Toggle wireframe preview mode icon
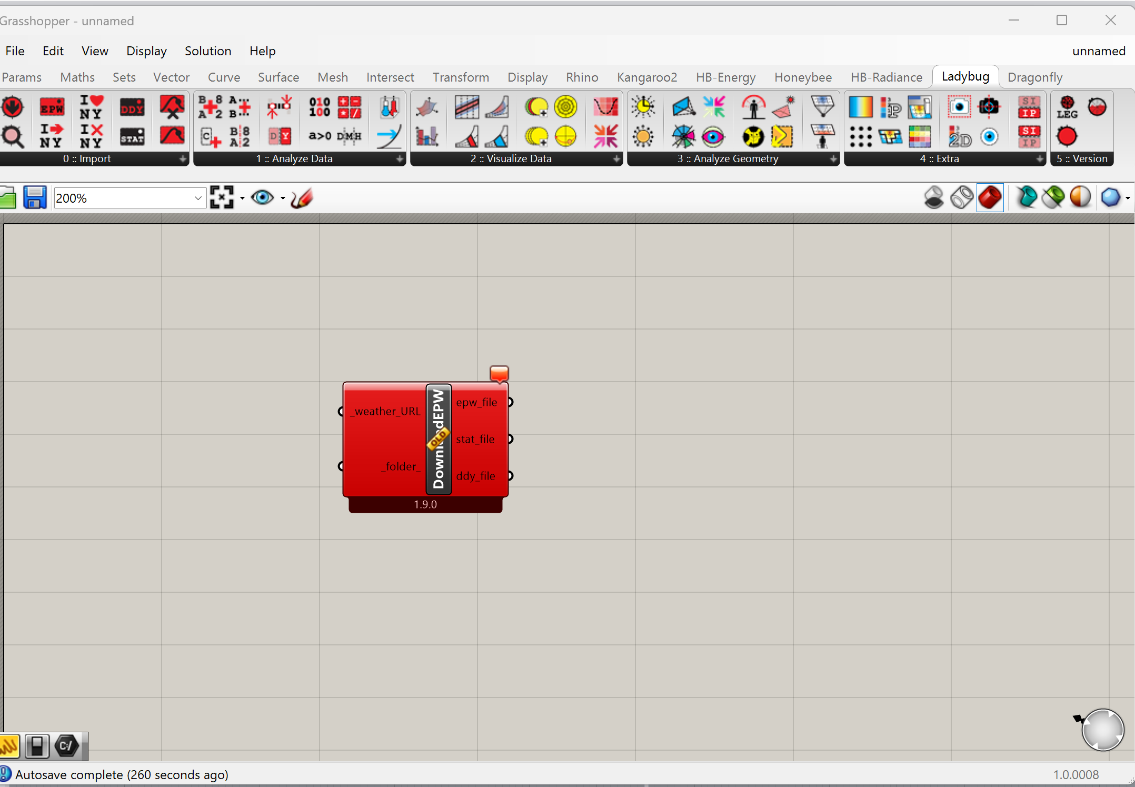 pos(961,198)
